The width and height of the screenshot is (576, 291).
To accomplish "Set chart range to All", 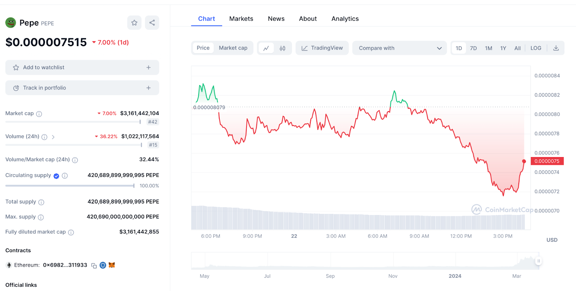I will coord(518,48).
